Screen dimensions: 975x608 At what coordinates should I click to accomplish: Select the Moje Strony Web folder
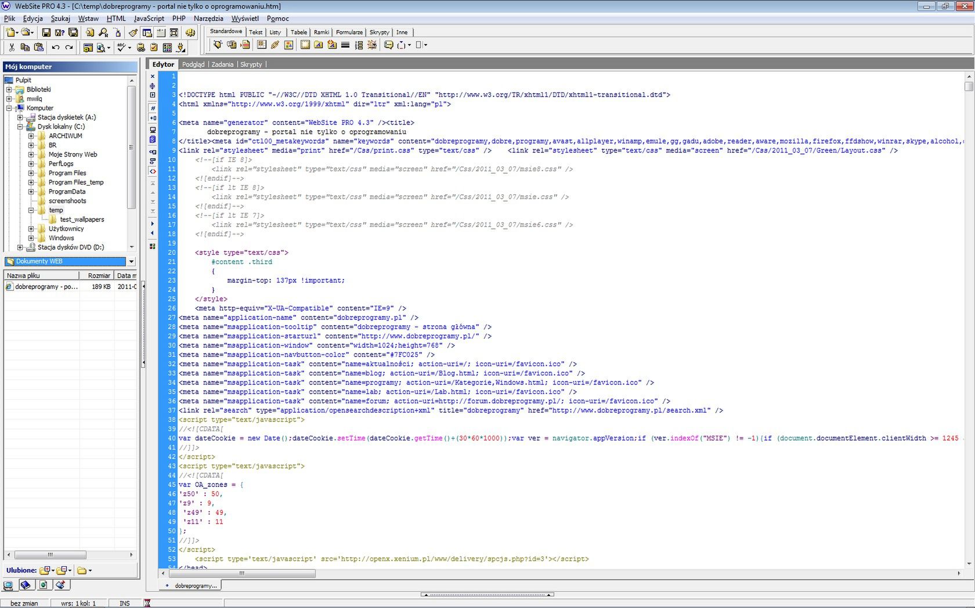[73, 154]
